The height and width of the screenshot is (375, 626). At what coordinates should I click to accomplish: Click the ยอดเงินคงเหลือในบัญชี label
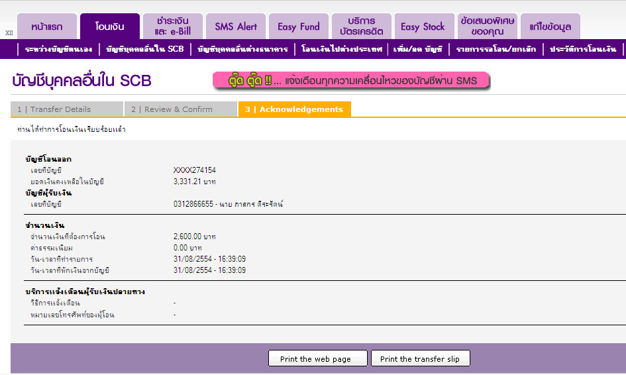tap(67, 182)
